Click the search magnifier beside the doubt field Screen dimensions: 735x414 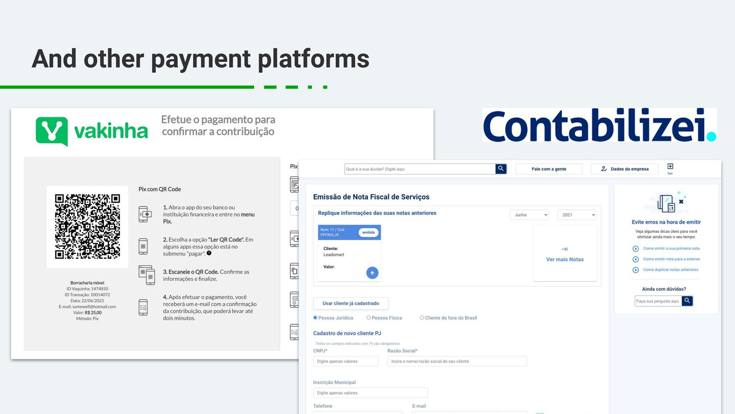(x=501, y=168)
